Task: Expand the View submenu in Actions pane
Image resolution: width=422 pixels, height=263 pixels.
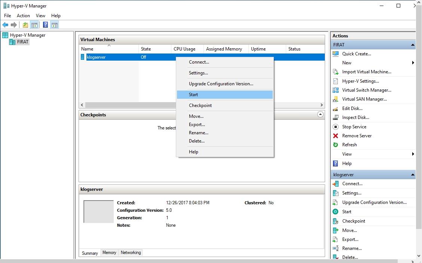Action: [413, 154]
